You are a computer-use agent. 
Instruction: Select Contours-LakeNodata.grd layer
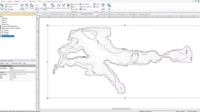coord(9,26)
